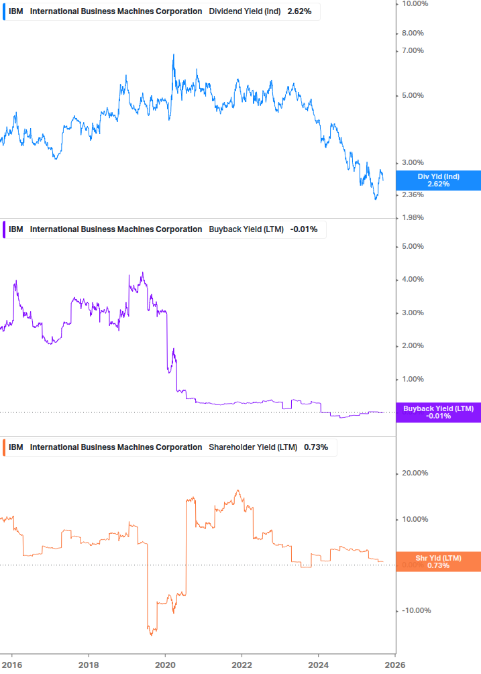
Task: Click the IBM Buyback Yield legend box
Action: 164,229
